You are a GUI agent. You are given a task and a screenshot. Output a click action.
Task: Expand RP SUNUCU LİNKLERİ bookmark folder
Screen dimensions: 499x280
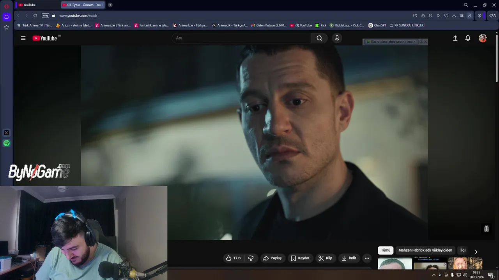coord(407,25)
